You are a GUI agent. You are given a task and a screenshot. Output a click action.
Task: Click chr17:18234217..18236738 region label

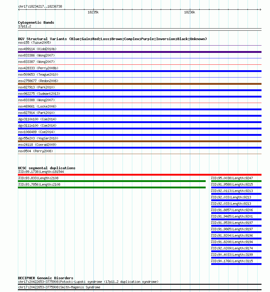tap(40, 6)
